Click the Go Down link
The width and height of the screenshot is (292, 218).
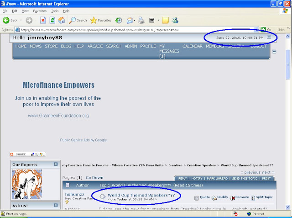click(x=94, y=177)
